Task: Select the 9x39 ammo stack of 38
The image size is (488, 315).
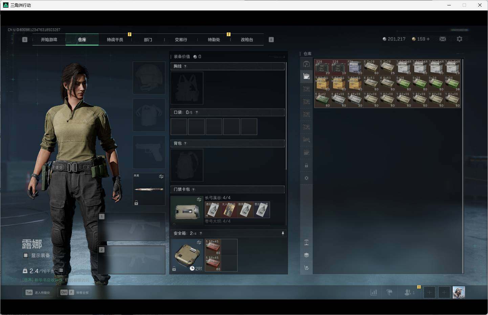Action: point(452,83)
